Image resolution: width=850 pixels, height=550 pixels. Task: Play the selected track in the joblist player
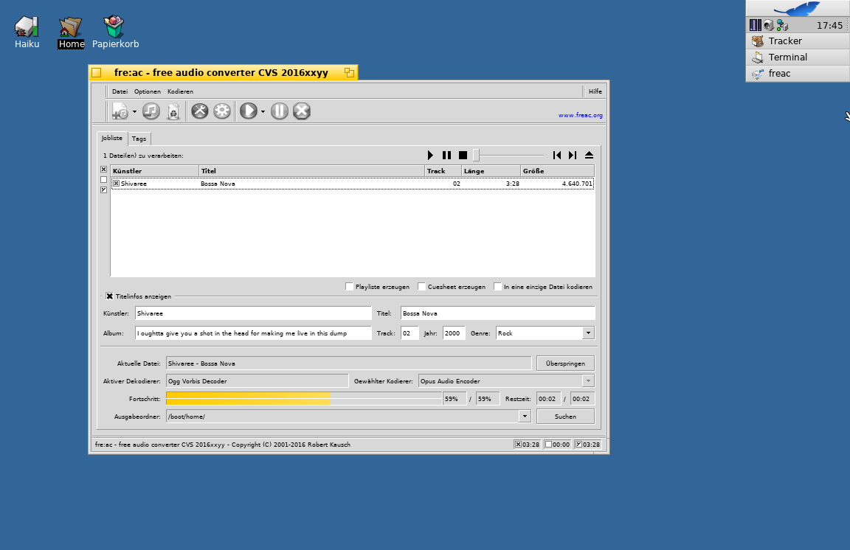point(430,156)
